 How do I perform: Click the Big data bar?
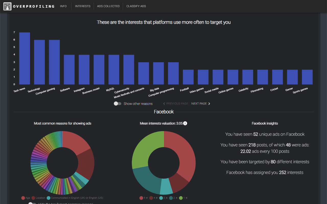pos(158,73)
